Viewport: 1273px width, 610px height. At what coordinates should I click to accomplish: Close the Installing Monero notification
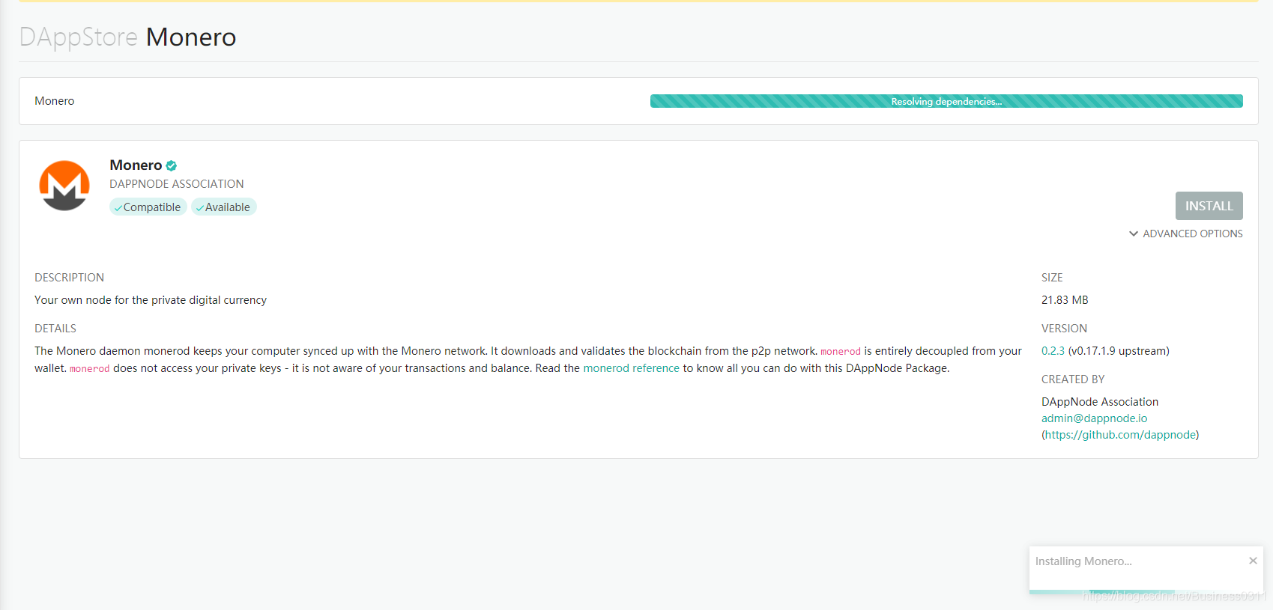click(x=1253, y=561)
